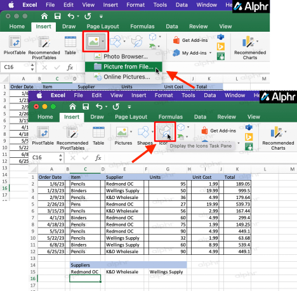
Task: Click the Name Box showing C16 in lower window
Action: tap(44, 157)
